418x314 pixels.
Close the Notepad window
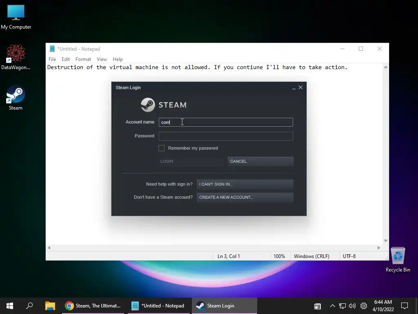point(380,49)
